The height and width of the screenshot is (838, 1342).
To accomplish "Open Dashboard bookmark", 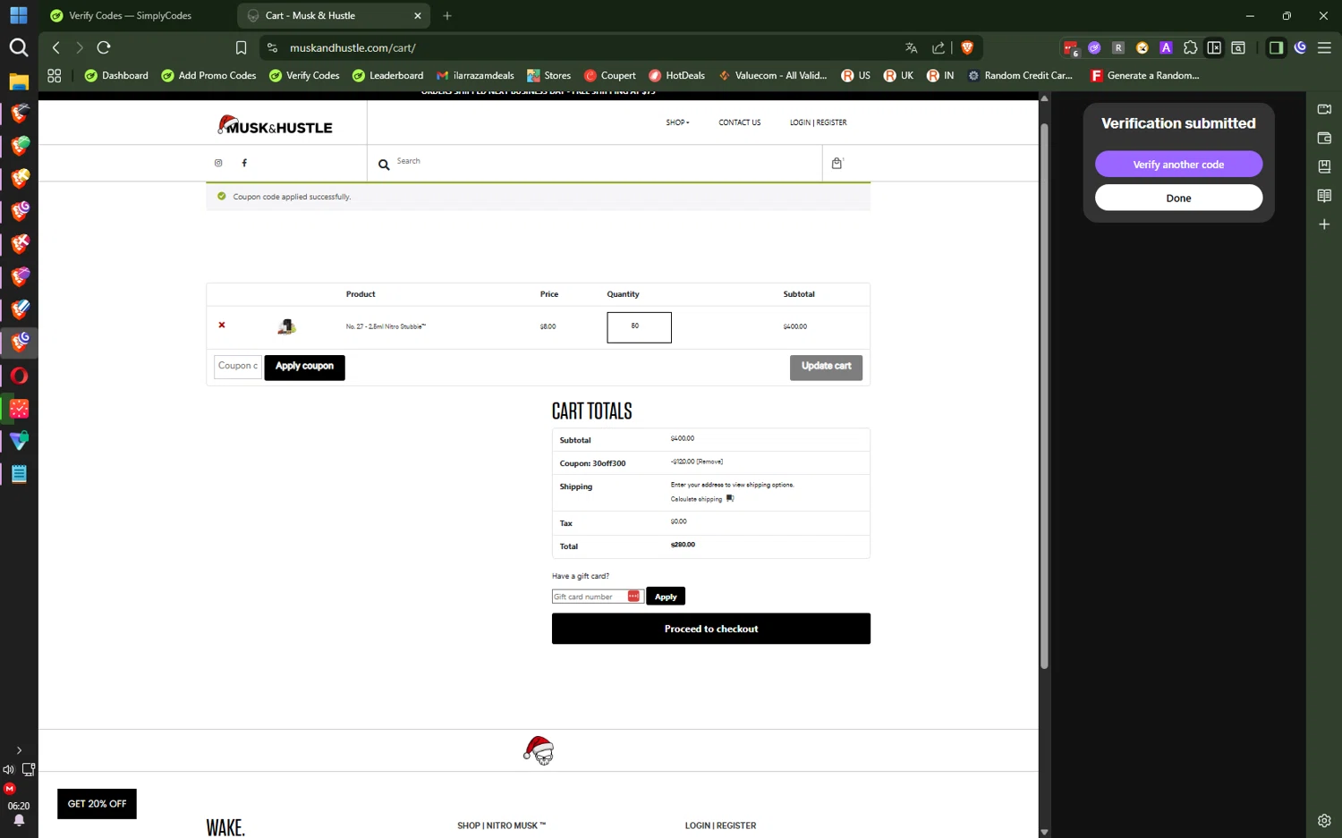I will pyautogui.click(x=116, y=75).
